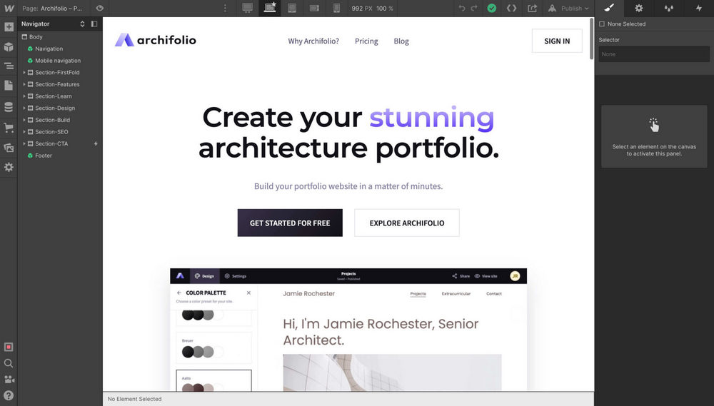
Task: Switch to the Style brush tab
Action: click(x=610, y=8)
